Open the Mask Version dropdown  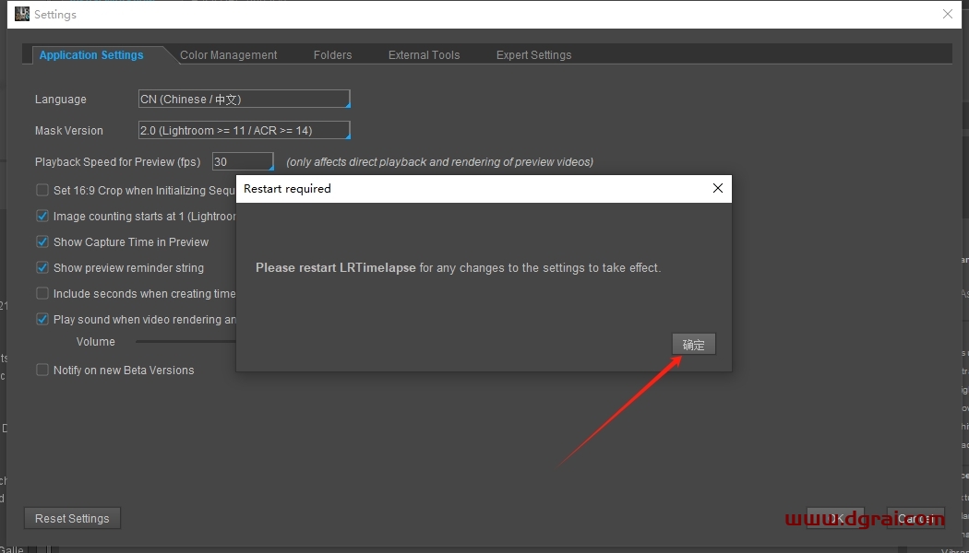[x=244, y=131]
